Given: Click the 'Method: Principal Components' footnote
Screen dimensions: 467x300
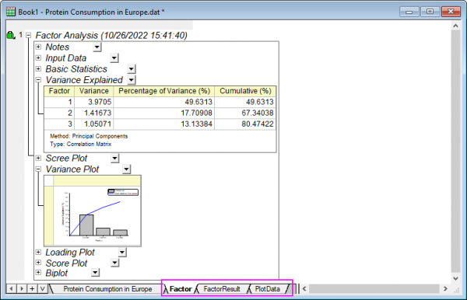Looking at the screenshot, I should point(89,136).
